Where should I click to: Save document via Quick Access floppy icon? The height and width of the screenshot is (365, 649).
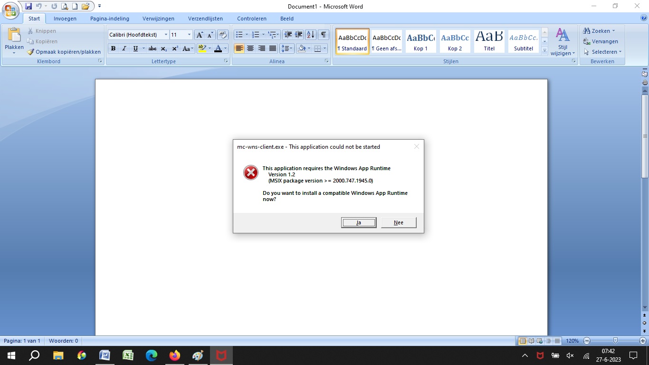(29, 6)
